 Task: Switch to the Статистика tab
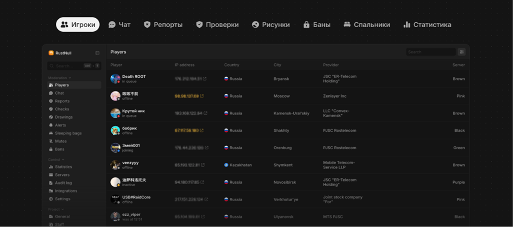[427, 24]
